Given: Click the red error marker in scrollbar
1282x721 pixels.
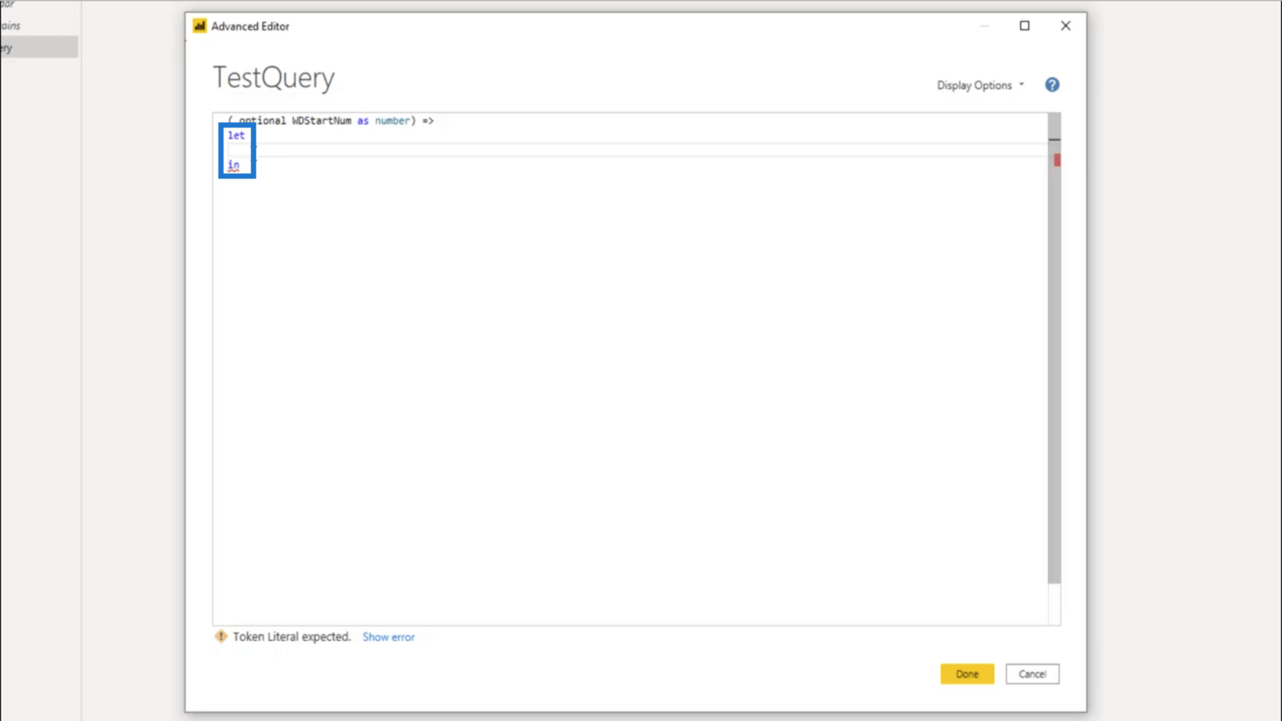Looking at the screenshot, I should point(1057,160).
